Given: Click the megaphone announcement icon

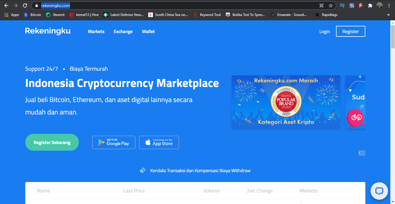Looking at the screenshot, I should 142,170.
